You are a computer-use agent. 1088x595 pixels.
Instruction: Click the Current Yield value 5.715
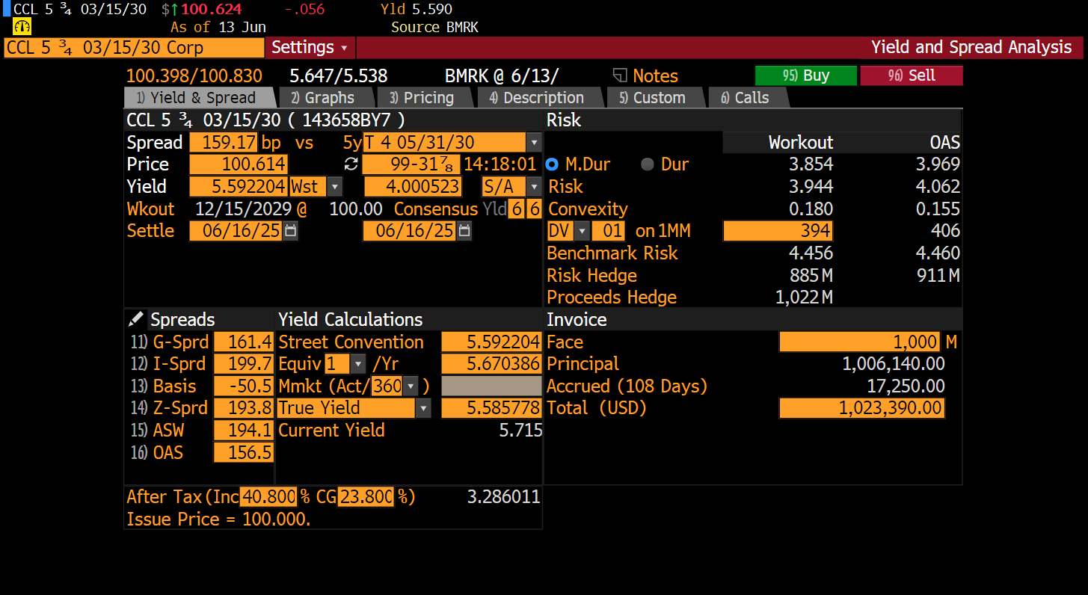click(x=520, y=431)
